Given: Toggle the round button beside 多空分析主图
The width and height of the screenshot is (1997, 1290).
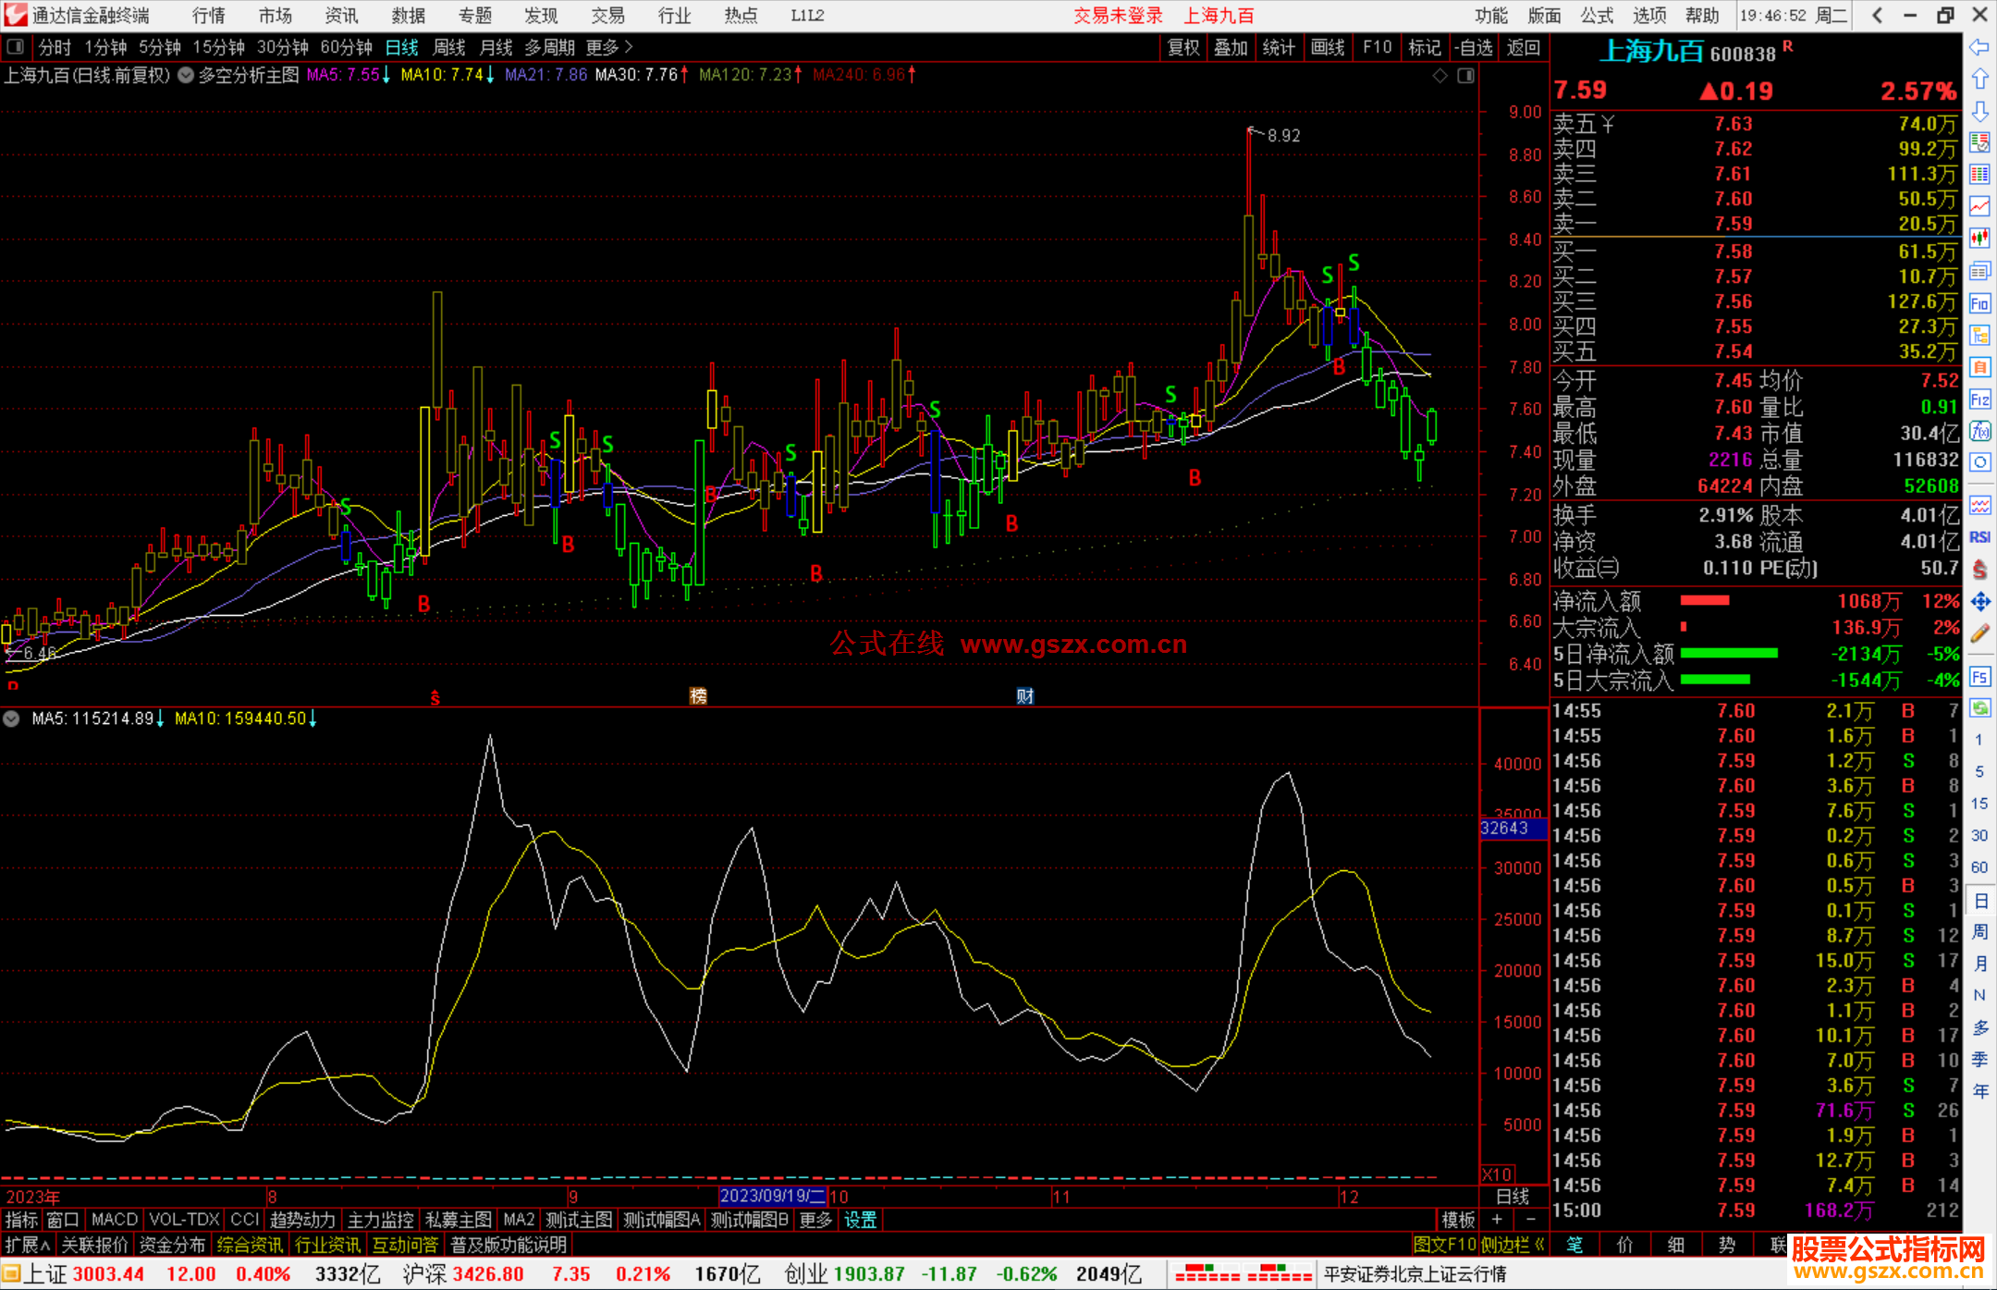Looking at the screenshot, I should click(x=186, y=76).
